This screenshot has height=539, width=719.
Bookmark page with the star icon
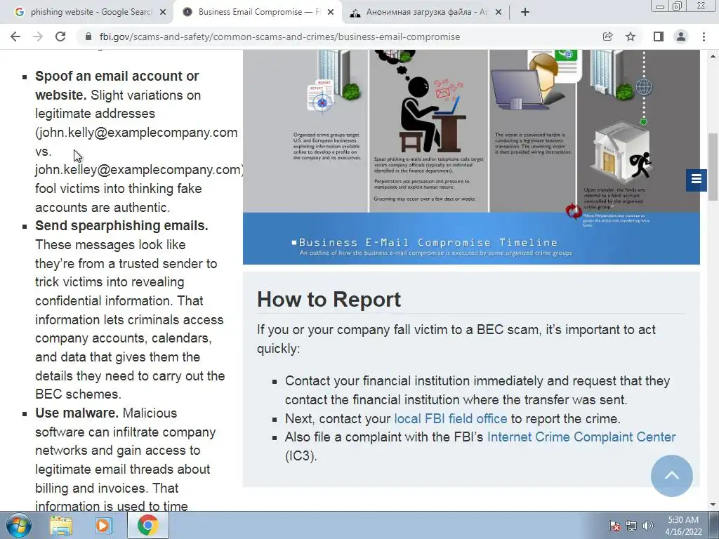tap(631, 36)
